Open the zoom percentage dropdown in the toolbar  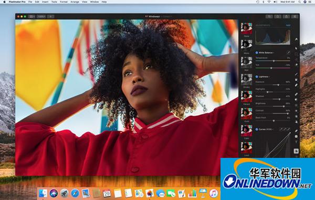pyautogui.click(x=41, y=16)
